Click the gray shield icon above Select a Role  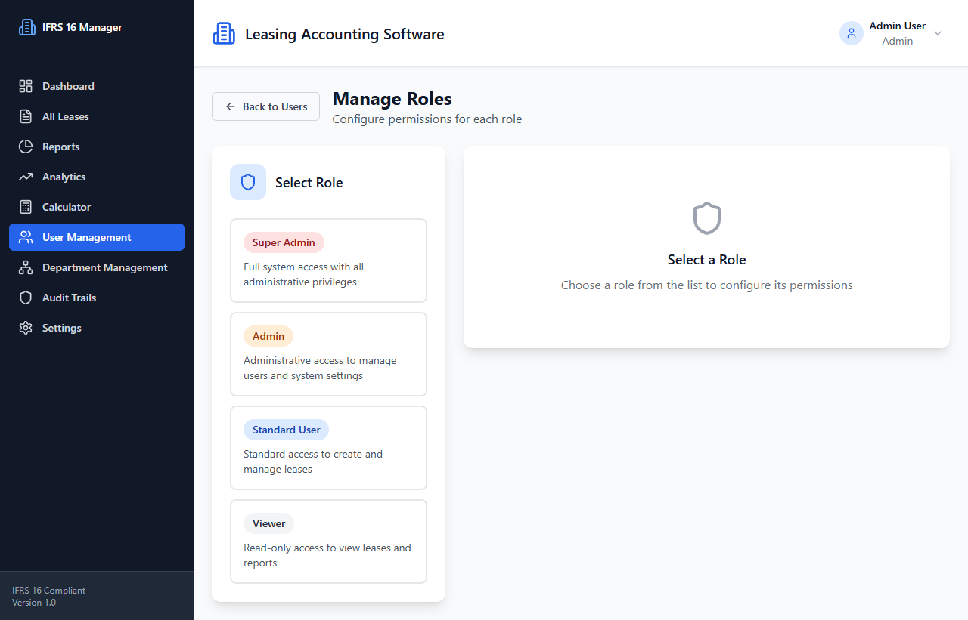click(x=707, y=218)
